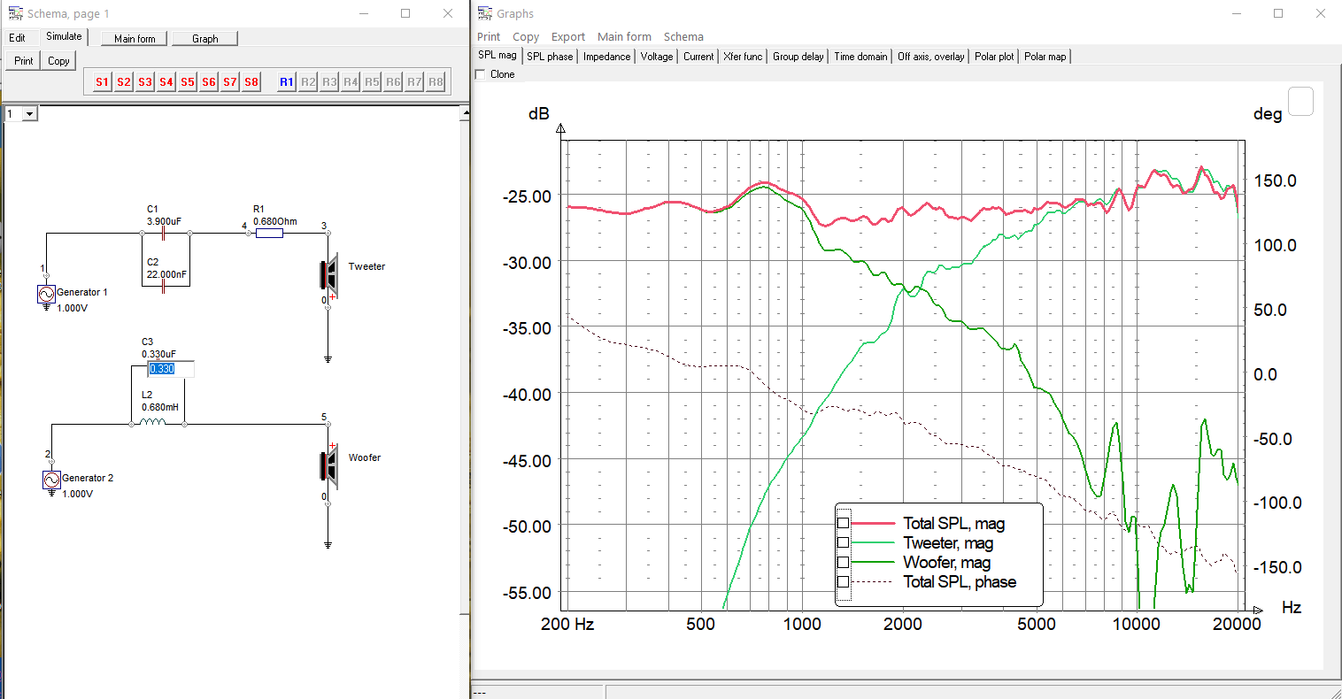This screenshot has height=699, width=1342.
Task: Open the Polar map tab
Action: (1045, 57)
